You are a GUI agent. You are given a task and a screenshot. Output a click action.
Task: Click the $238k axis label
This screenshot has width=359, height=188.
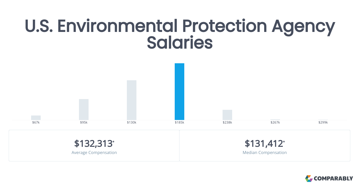coord(227,122)
